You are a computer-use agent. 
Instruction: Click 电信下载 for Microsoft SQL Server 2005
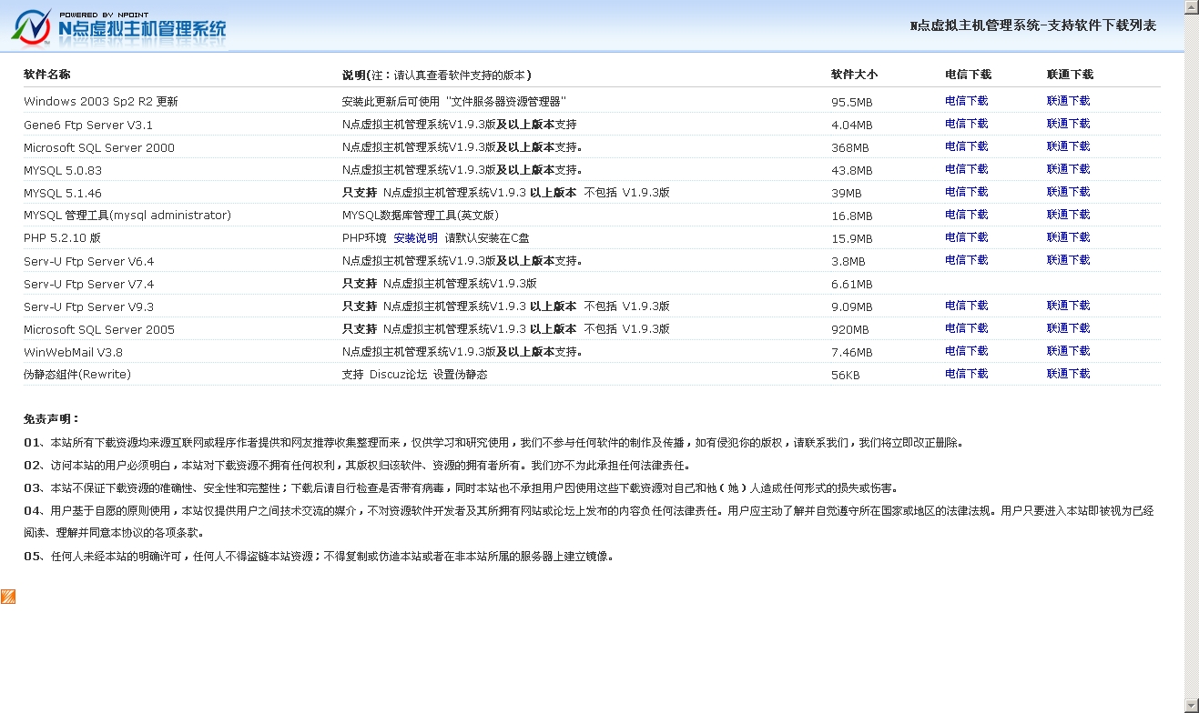tap(966, 328)
